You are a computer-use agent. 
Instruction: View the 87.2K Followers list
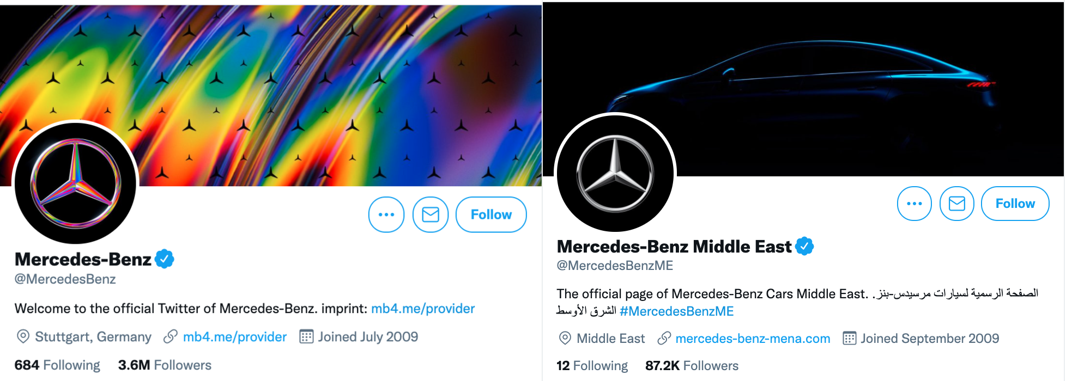692,366
